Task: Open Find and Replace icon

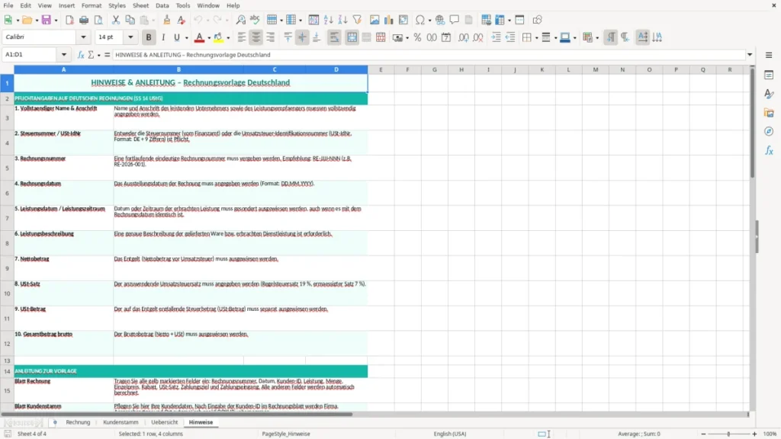Action: point(240,20)
